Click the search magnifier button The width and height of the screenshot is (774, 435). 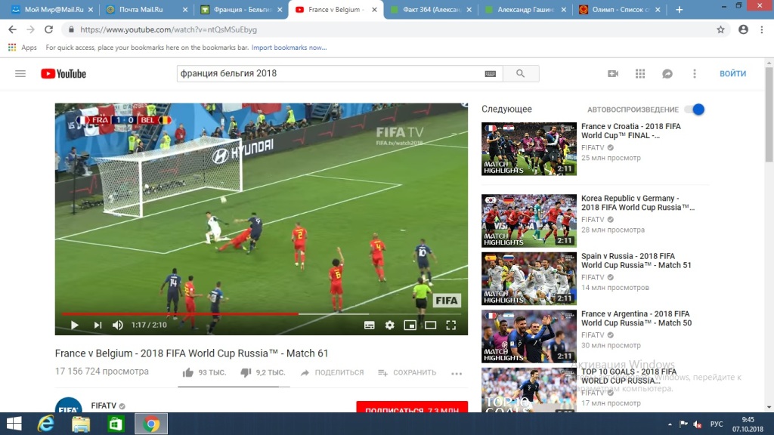[x=521, y=73]
